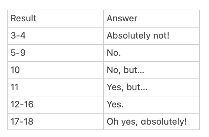Click the Yes. answer cell

pos(152,105)
